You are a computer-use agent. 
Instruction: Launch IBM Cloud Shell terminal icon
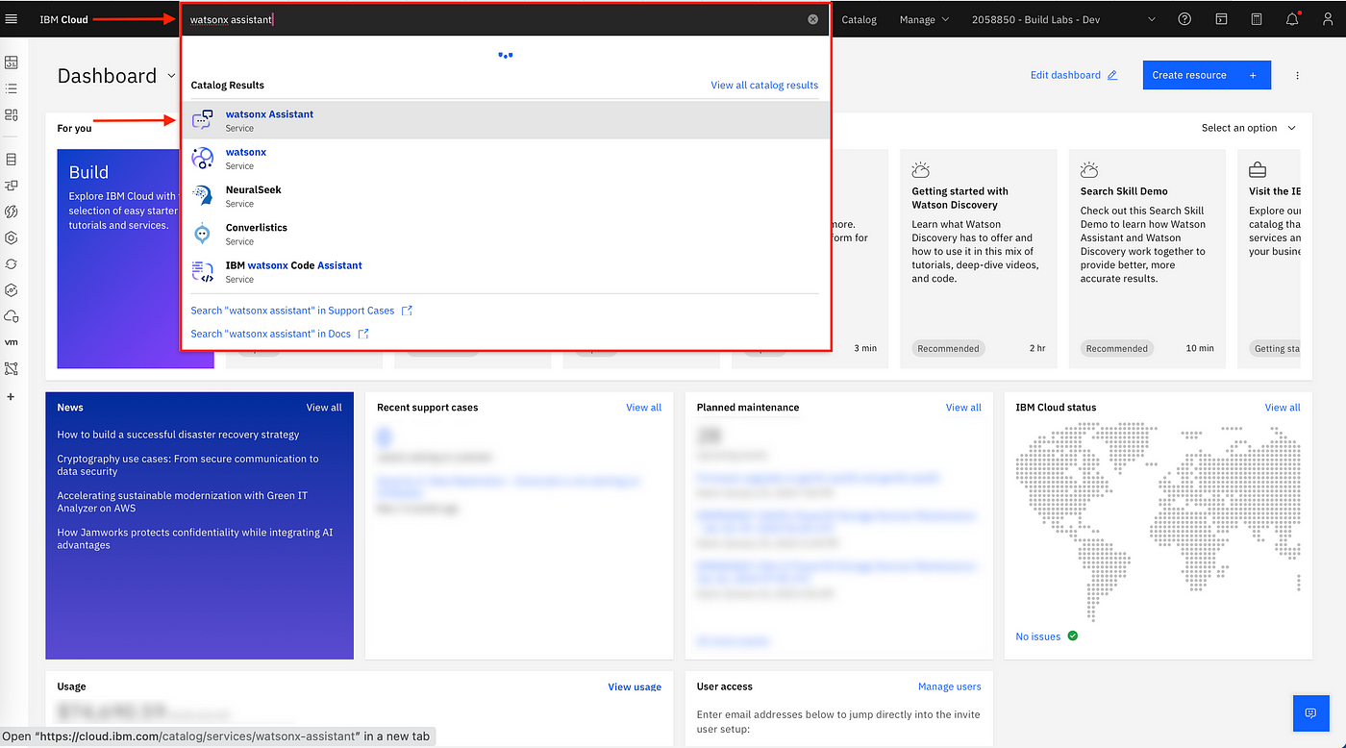[x=1221, y=19]
